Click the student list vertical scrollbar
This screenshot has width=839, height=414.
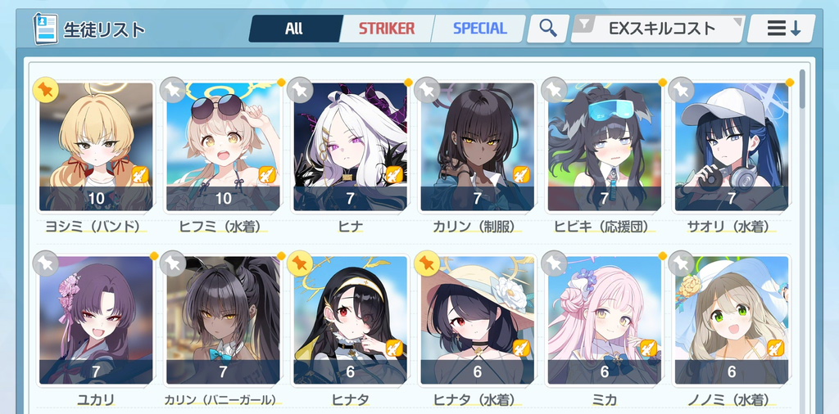802,88
